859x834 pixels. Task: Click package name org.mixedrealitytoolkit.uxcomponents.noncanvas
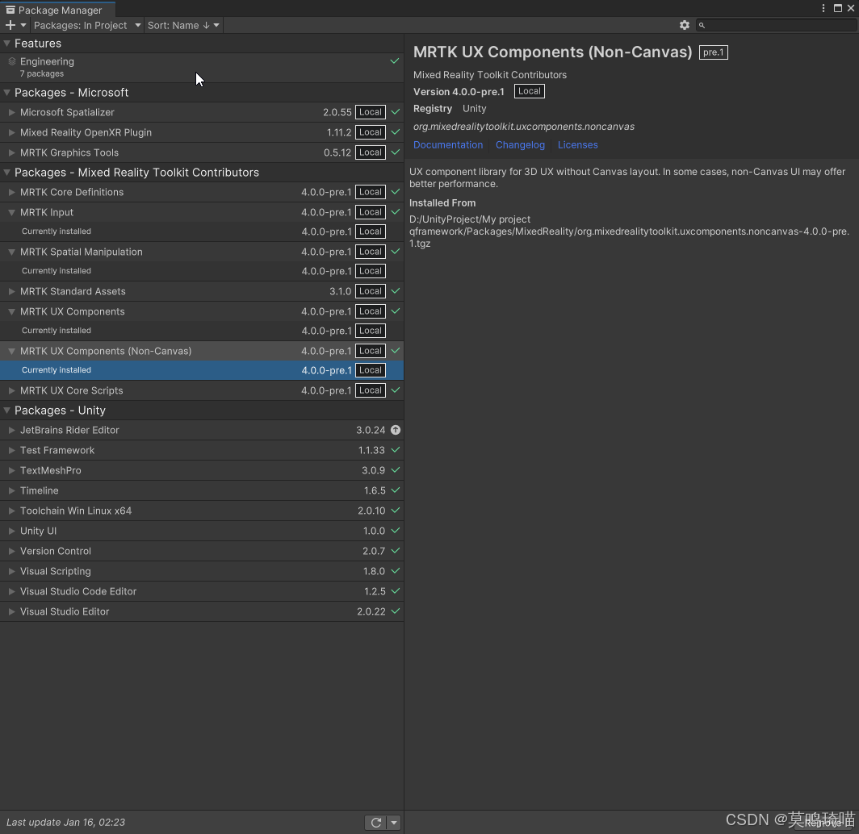(x=524, y=127)
